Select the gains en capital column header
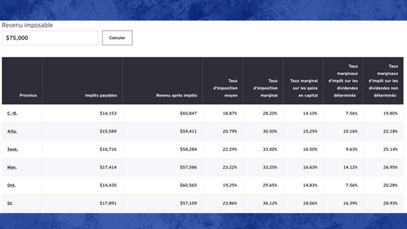The image size is (407, 229). [x=304, y=88]
